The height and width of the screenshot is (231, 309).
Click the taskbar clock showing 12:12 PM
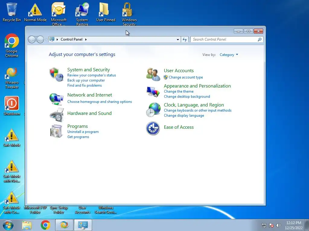click(294, 225)
